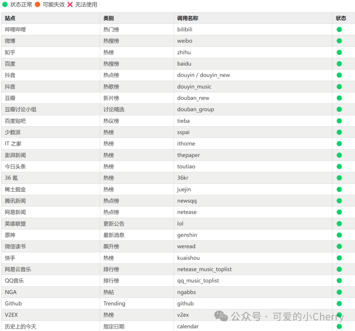Viewport: 355px width, 331px height.
Task: Click the status dot in the thepaper row
Action: (x=339, y=155)
